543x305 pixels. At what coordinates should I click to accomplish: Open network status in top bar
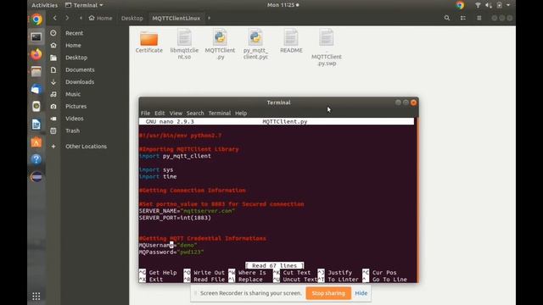478,5
